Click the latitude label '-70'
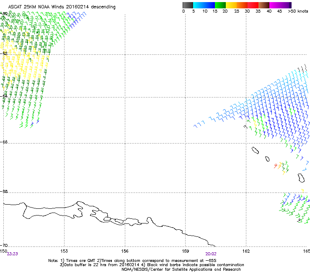310x272 pixels. coord(4,245)
